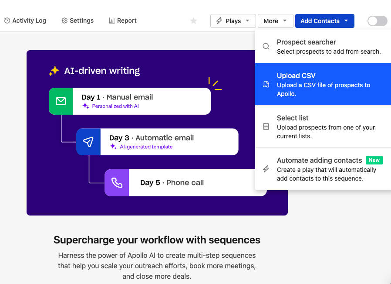
Task: Select the Upload CSV menu option
Action: pyautogui.click(x=323, y=85)
